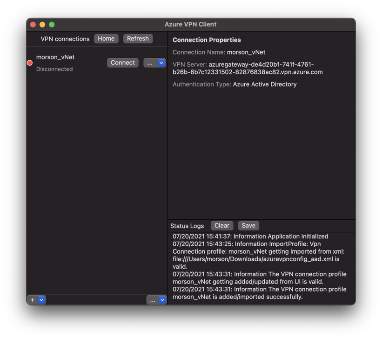
Task: Click the Disconnected status label
Action: point(54,69)
